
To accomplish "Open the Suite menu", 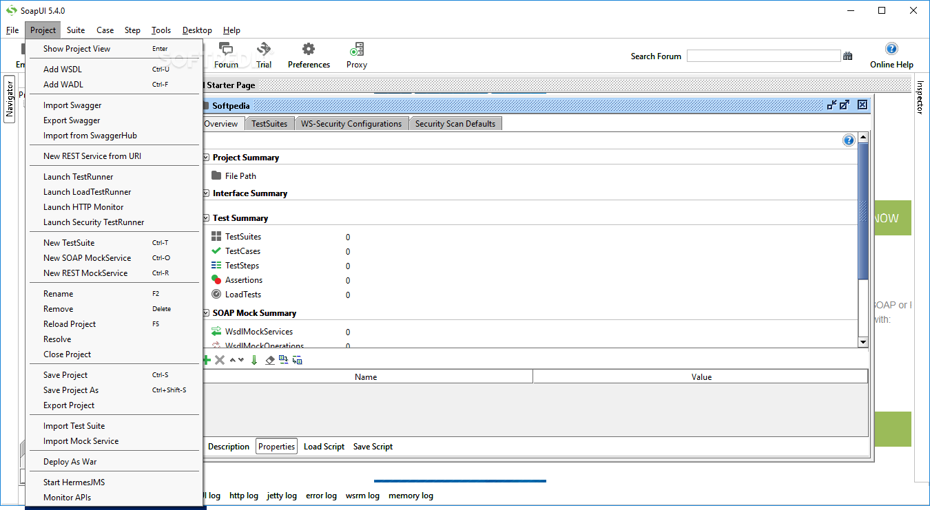I will point(76,30).
